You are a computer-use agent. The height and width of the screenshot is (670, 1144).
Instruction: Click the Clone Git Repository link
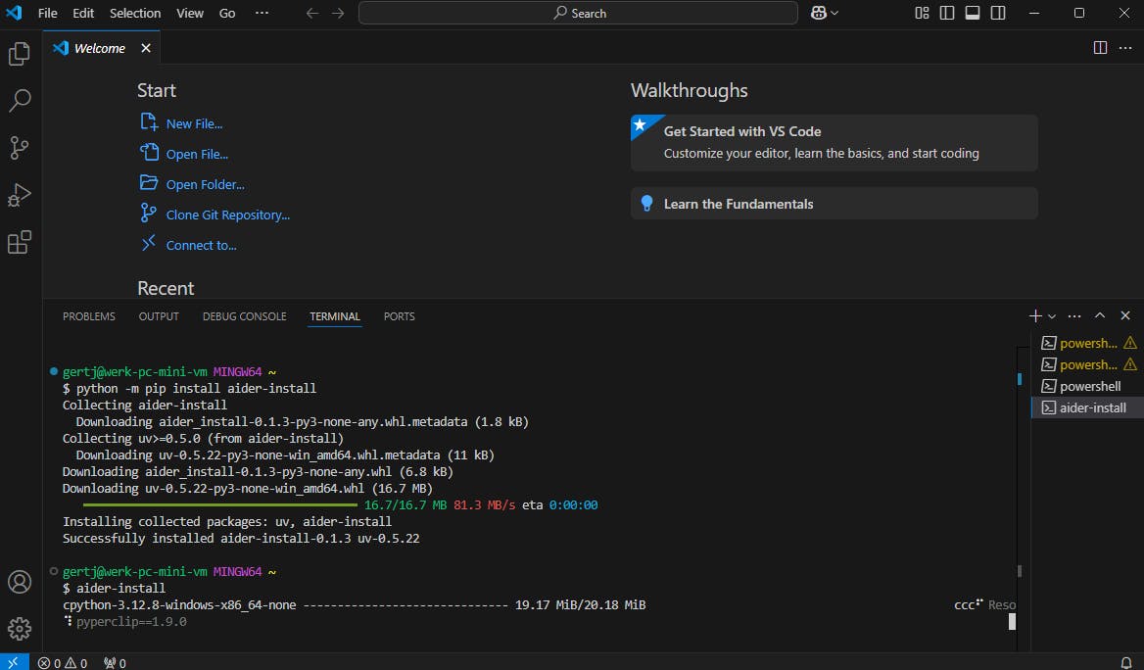[x=227, y=215]
